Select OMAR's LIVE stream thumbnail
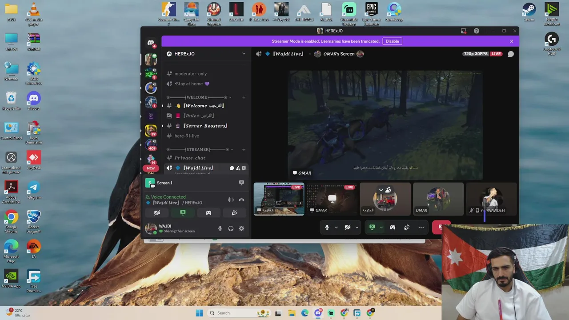Image resolution: width=569 pixels, height=320 pixels. coord(332,199)
